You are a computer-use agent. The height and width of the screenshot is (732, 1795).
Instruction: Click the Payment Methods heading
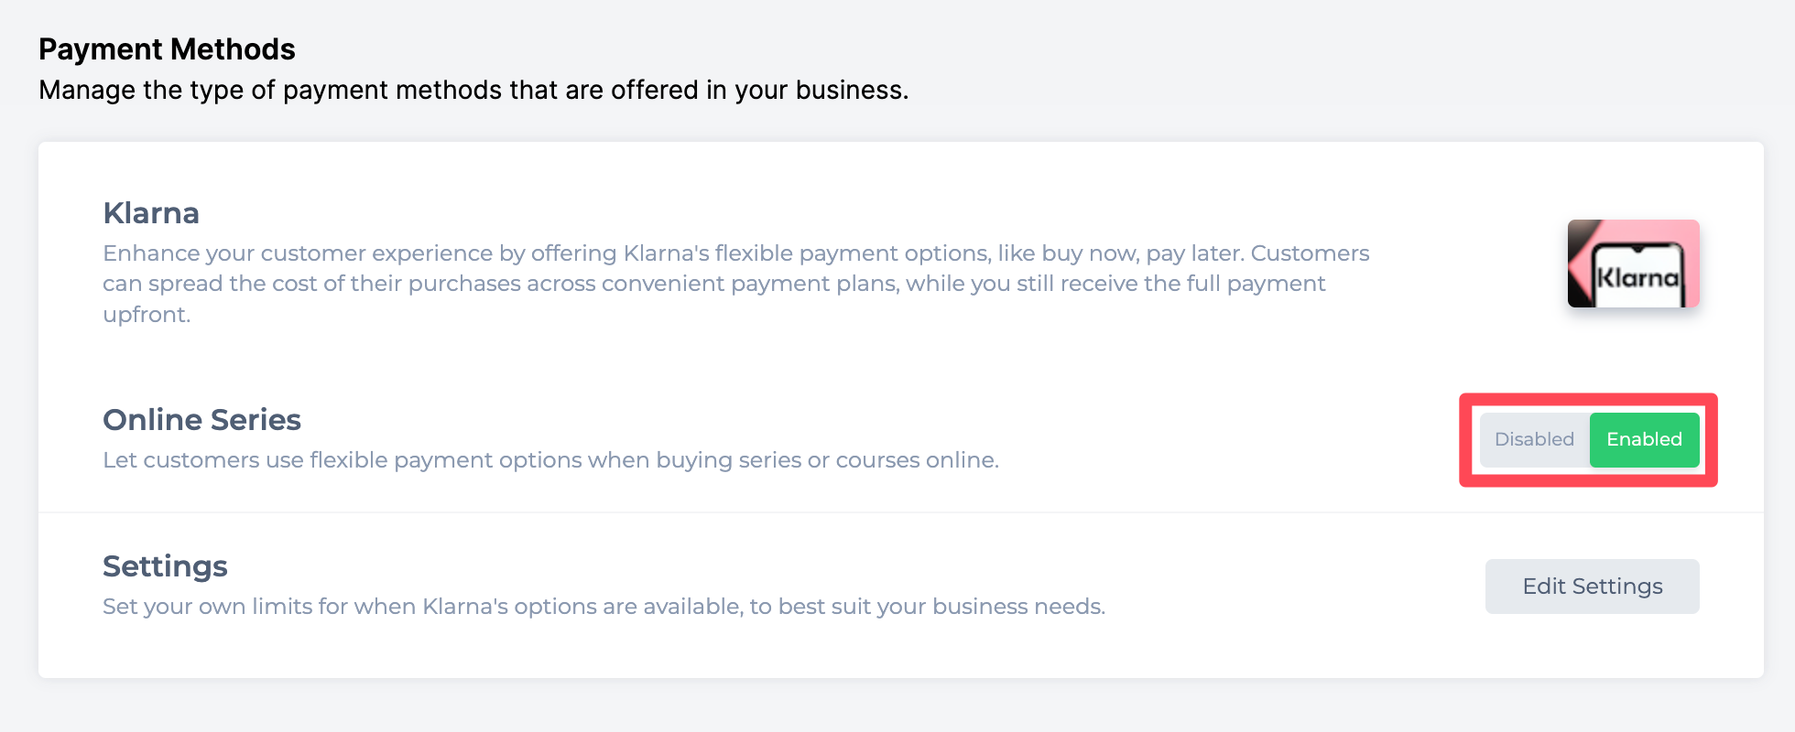167,49
